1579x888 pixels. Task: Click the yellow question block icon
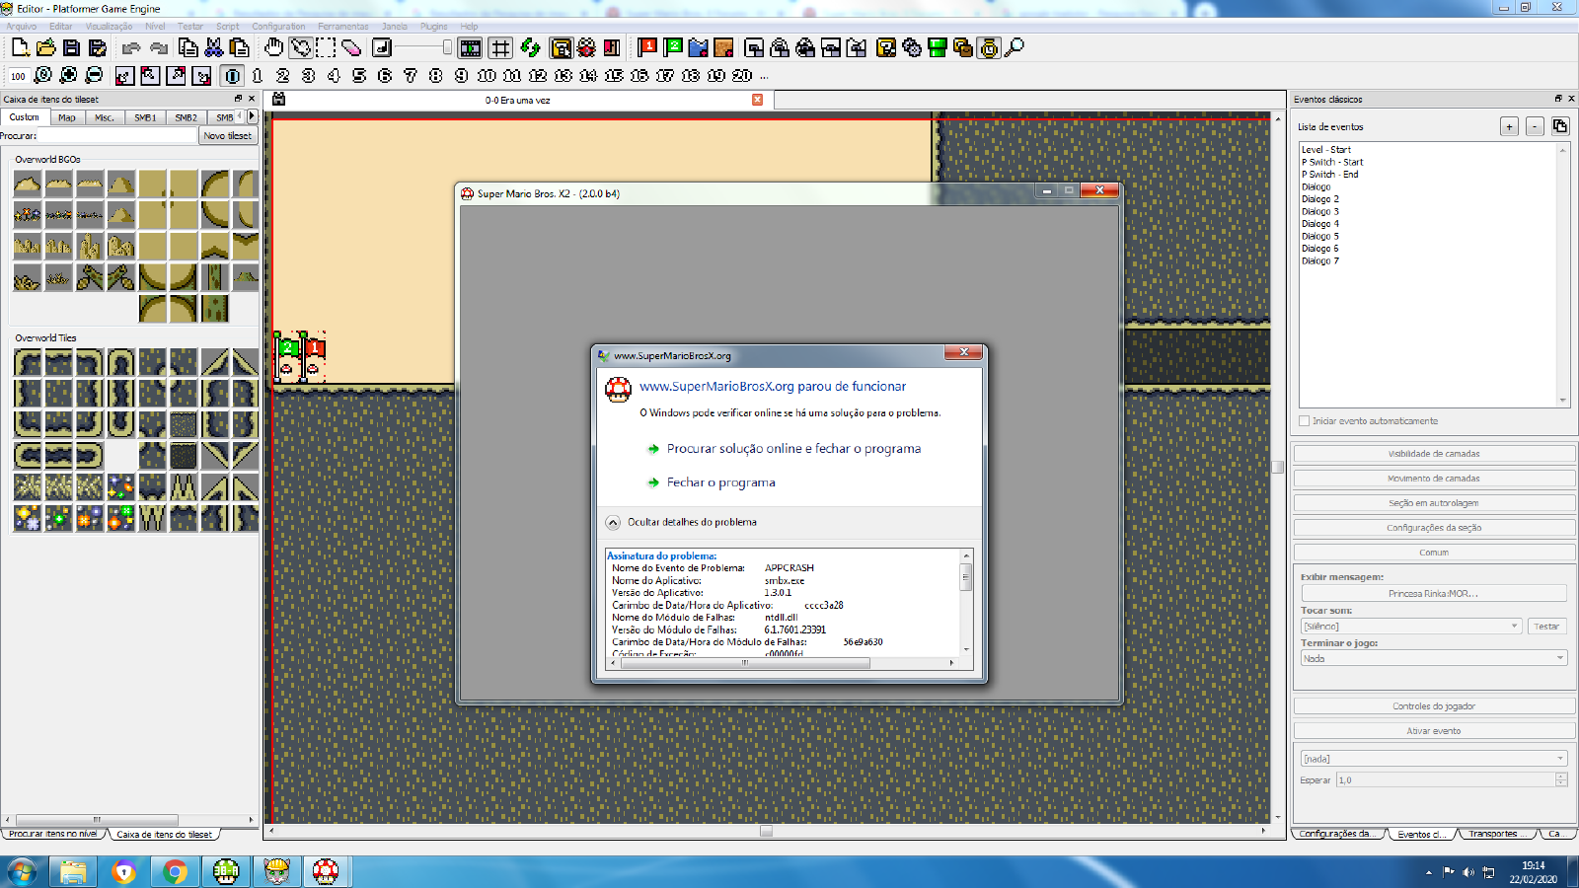tap(886, 47)
